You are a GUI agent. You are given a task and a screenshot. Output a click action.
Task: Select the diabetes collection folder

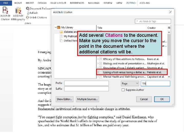click(x=61, y=32)
